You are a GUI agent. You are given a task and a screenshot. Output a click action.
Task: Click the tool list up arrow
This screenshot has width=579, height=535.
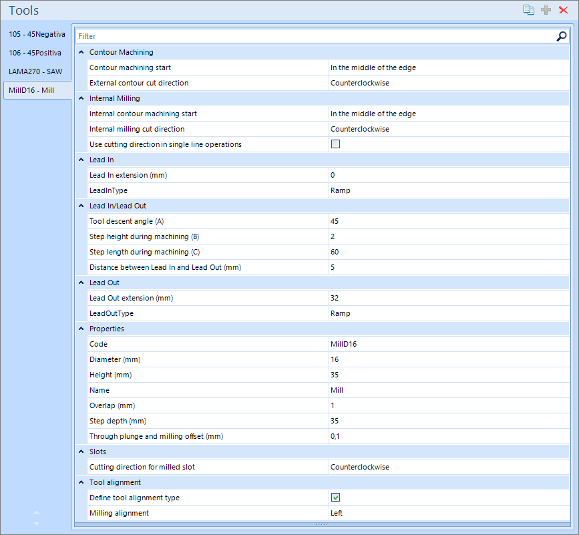(36, 512)
